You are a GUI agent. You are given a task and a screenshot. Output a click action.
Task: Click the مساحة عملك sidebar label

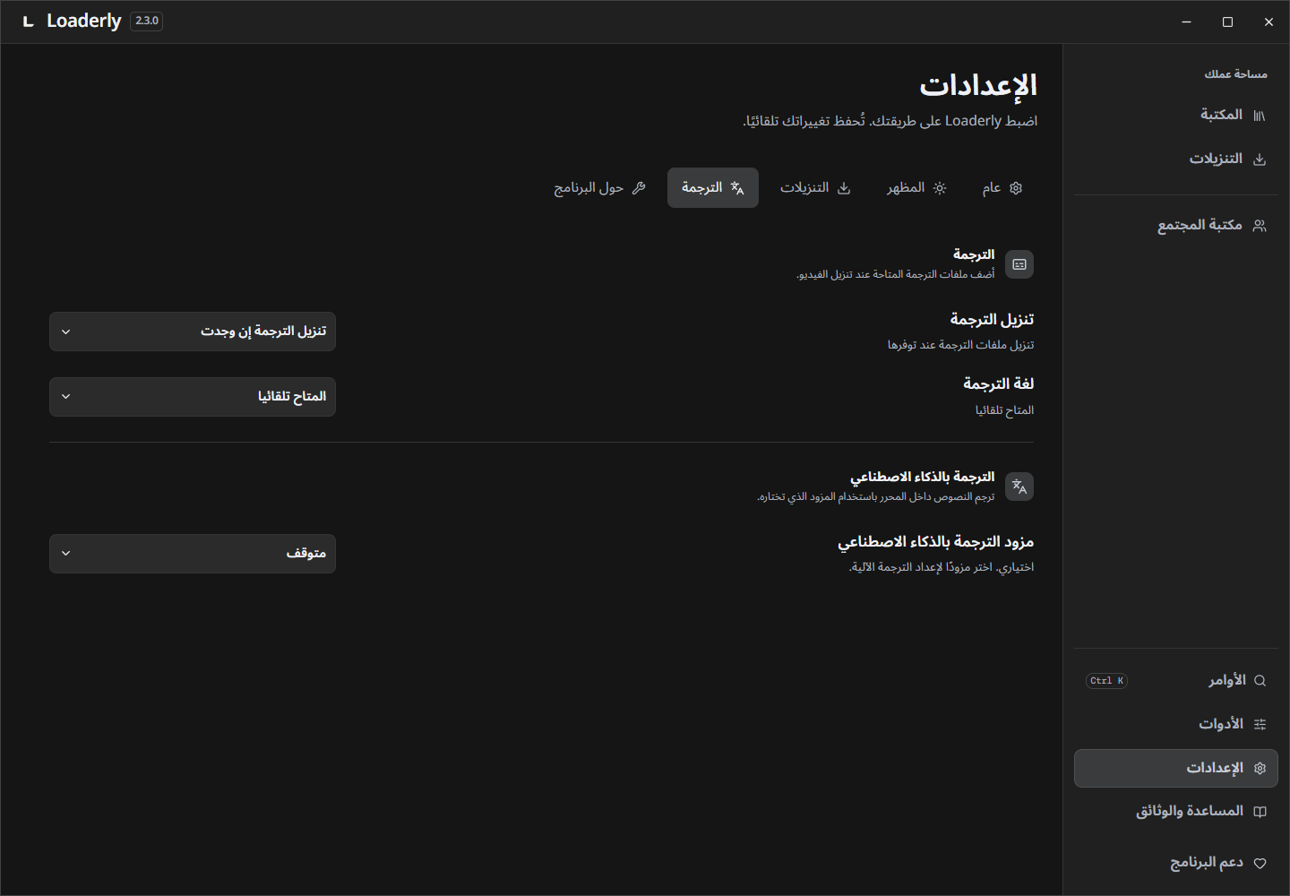1236,74
